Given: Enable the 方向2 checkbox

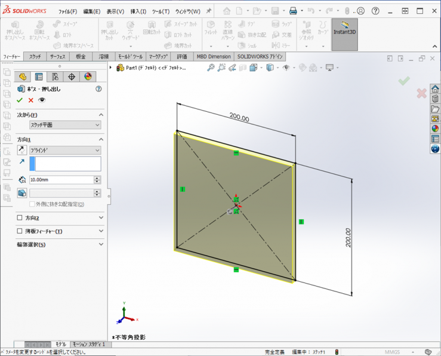Looking at the screenshot, I should pyautogui.click(x=20, y=218).
